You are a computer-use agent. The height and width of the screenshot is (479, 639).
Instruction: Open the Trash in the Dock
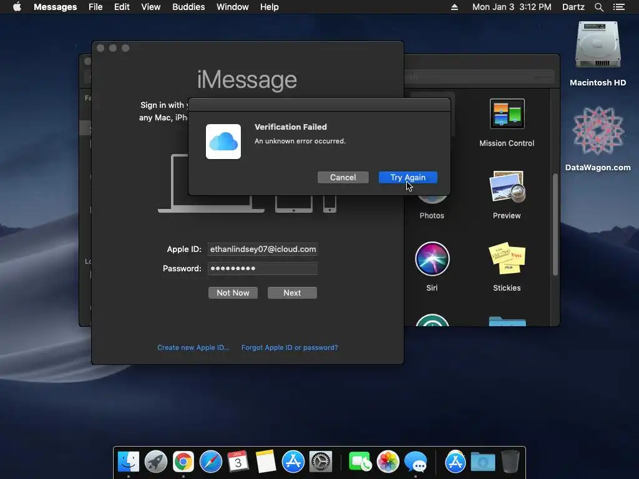[x=510, y=462]
